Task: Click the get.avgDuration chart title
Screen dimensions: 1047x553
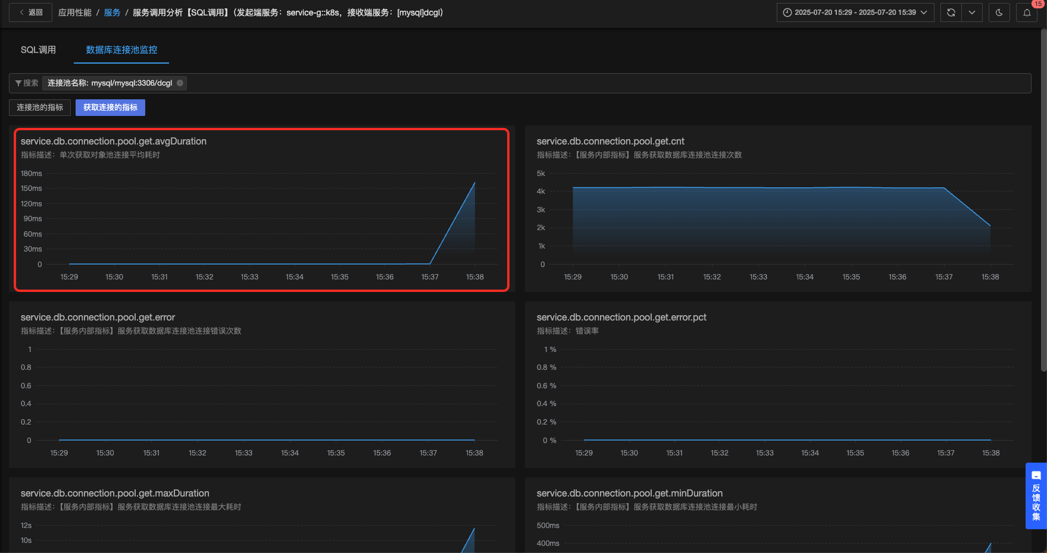Action: [x=114, y=142]
